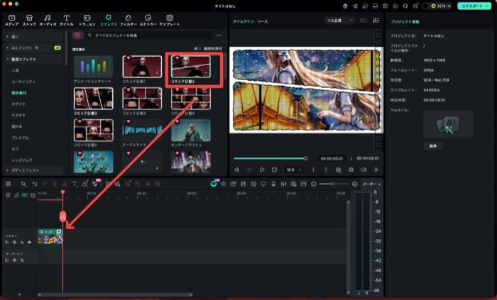
Task: Mute the Audio 1 track
Action: 14,260
